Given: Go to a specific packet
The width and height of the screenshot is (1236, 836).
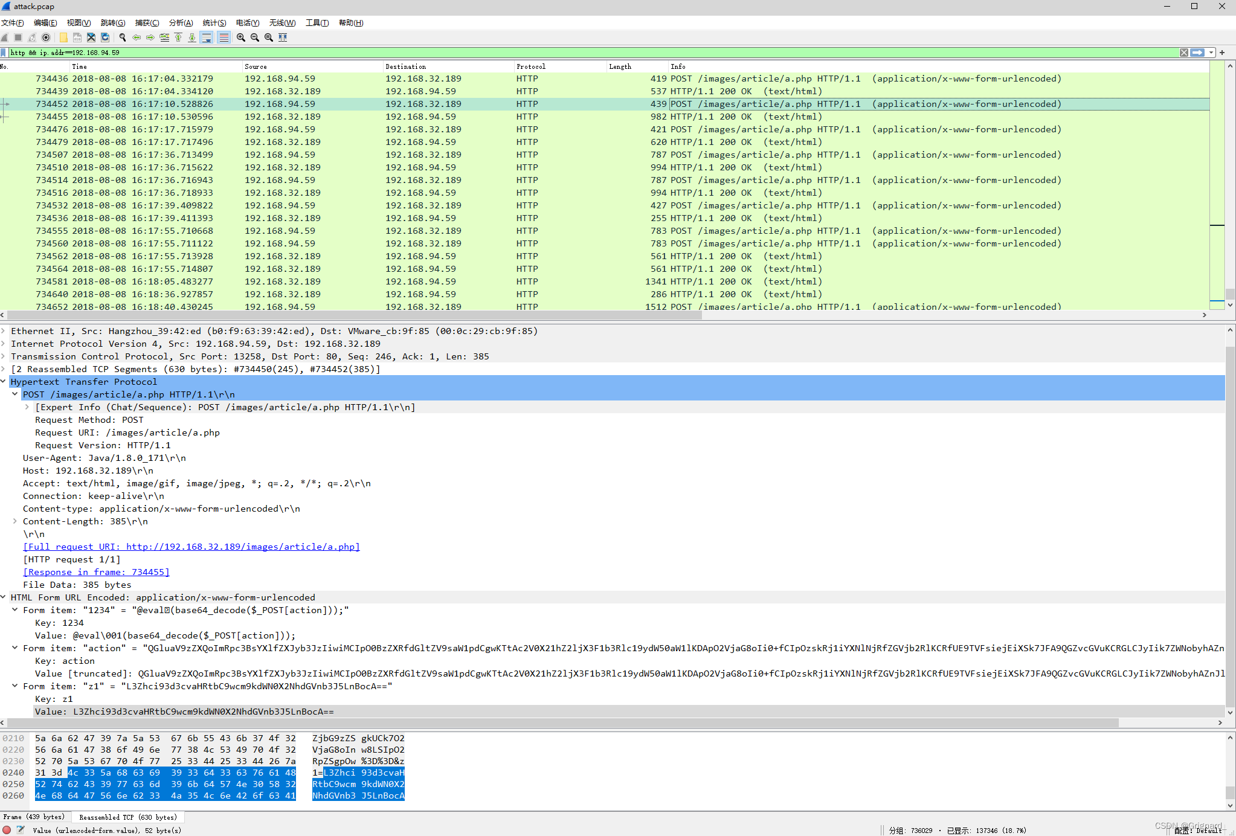Looking at the screenshot, I should tap(164, 37).
